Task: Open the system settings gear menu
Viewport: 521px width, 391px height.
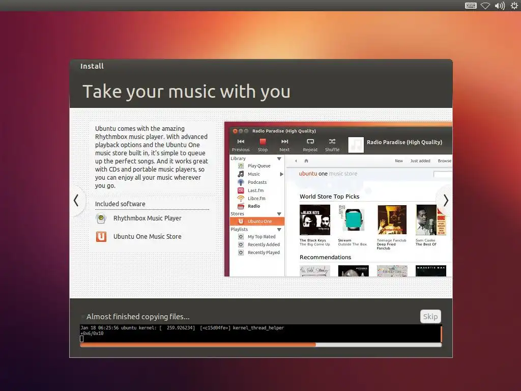Action: pos(514,6)
